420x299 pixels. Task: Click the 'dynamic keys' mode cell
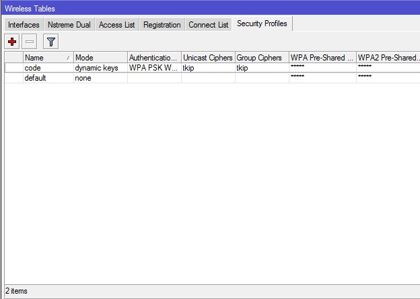[x=100, y=68]
